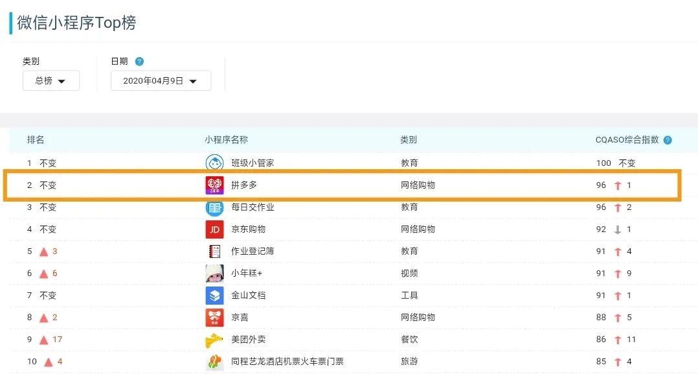Click the red rank-up triangle in row 8
Viewport: 698px width, 374px height.
coord(43,318)
